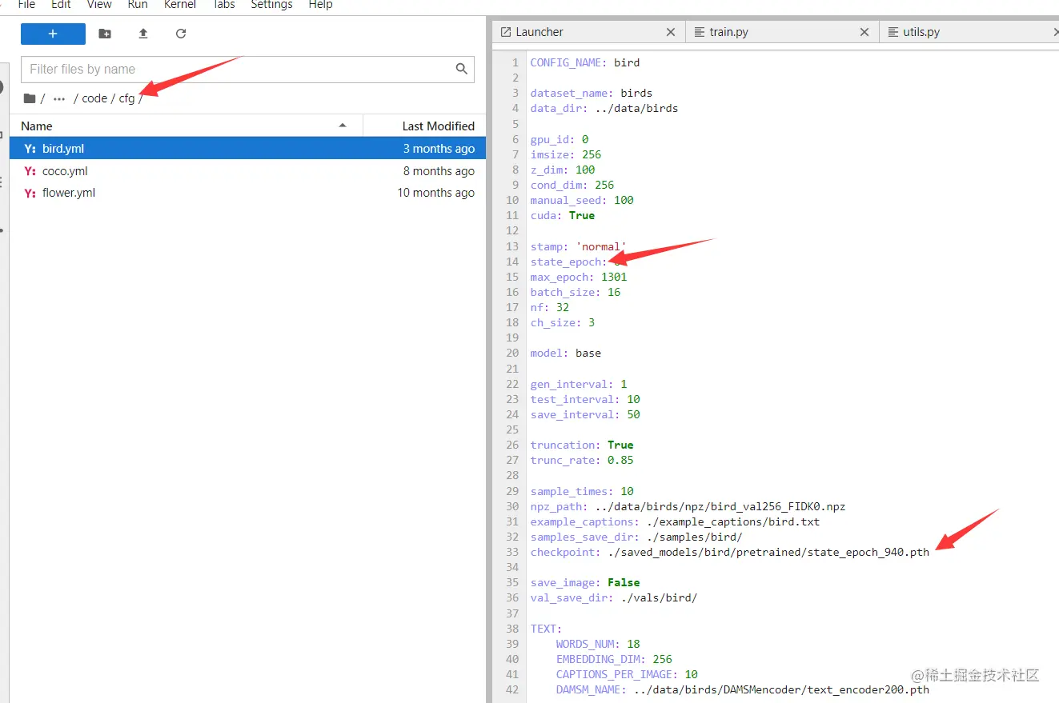
Task: Sort files by Last Modified column
Action: 424,126
